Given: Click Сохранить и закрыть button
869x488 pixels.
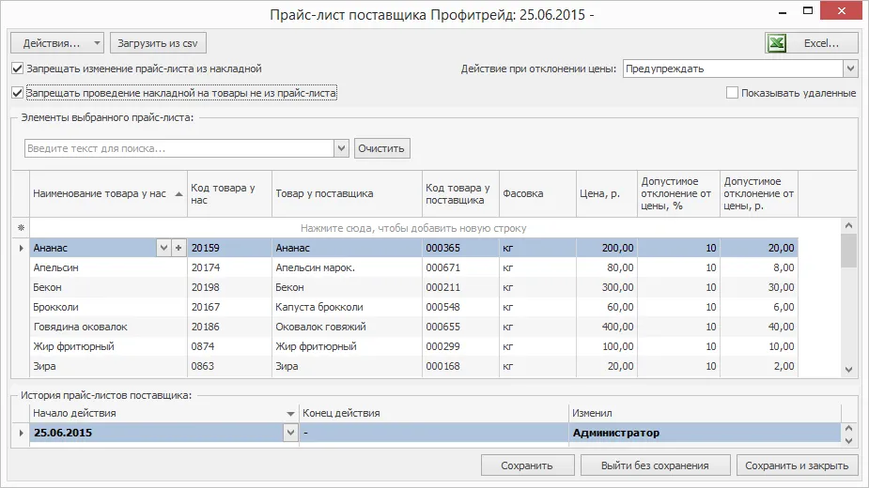Looking at the screenshot, I should click(x=797, y=465).
